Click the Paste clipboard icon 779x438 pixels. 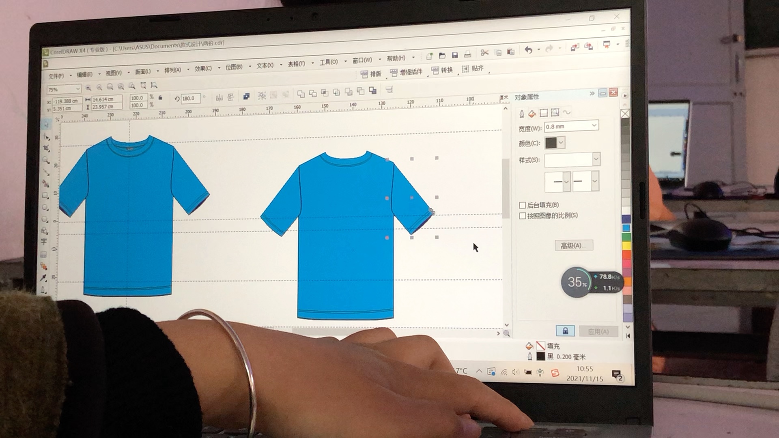click(511, 52)
